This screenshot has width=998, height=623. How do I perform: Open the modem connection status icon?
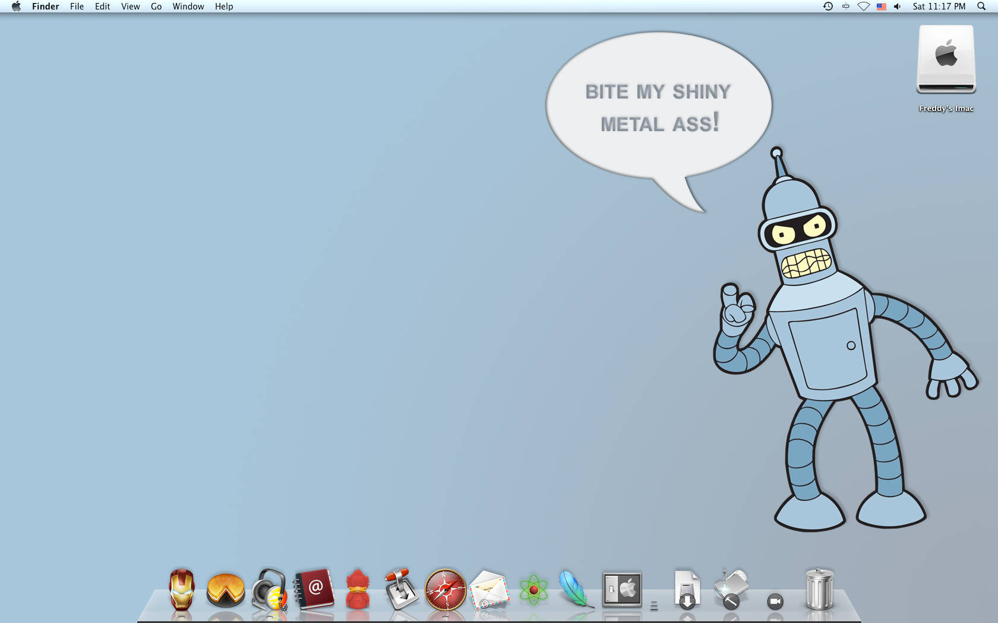846,7
